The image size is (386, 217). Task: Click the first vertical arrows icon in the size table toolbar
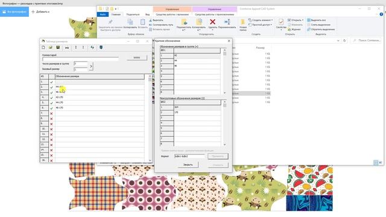point(76,48)
